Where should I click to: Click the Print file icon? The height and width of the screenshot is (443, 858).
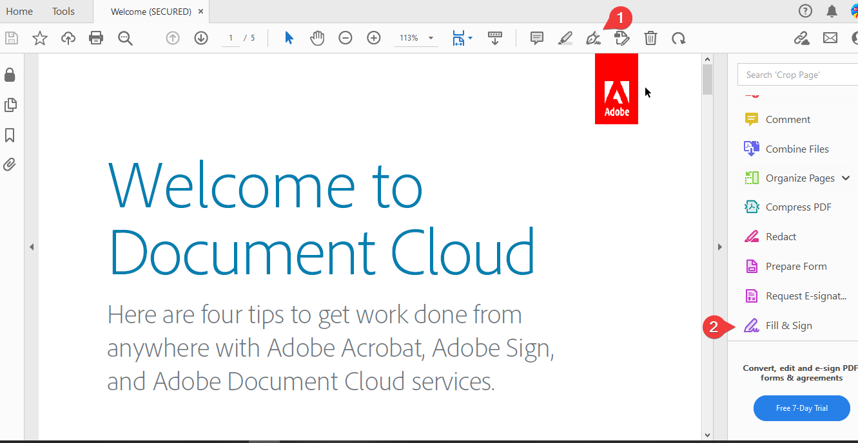click(96, 38)
